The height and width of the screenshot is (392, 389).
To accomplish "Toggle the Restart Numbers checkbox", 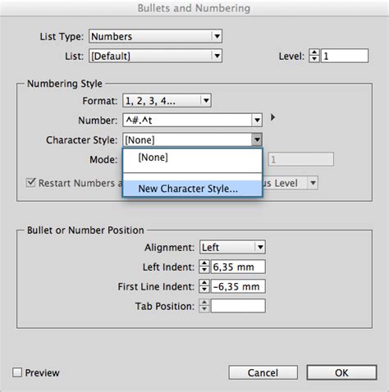I will coord(31,183).
